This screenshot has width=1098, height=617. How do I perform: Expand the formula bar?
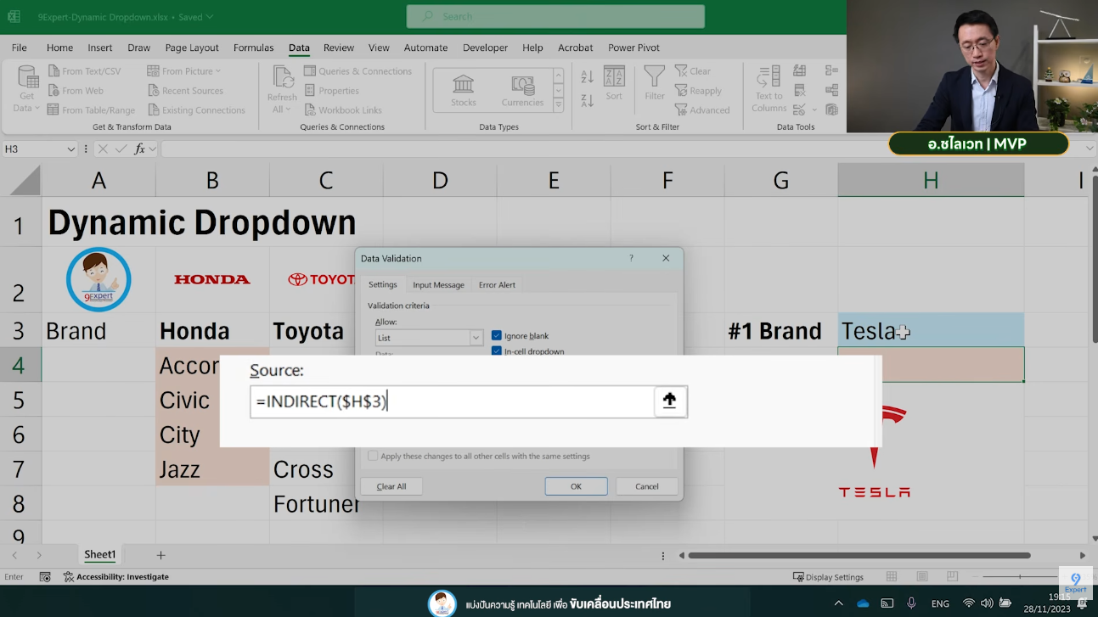pyautogui.click(x=1090, y=149)
